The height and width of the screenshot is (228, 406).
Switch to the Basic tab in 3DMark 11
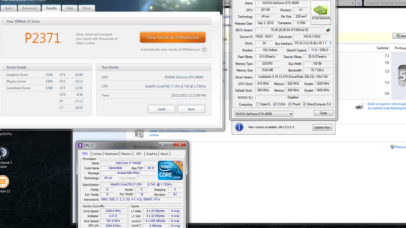[9, 8]
